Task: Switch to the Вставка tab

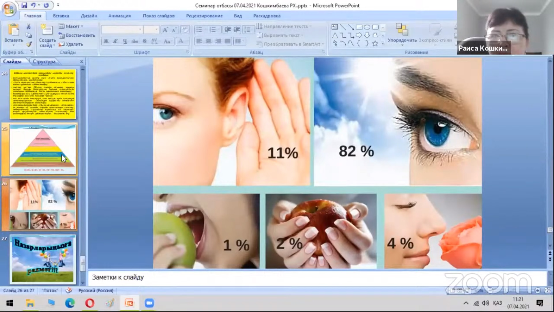Action: (61, 16)
